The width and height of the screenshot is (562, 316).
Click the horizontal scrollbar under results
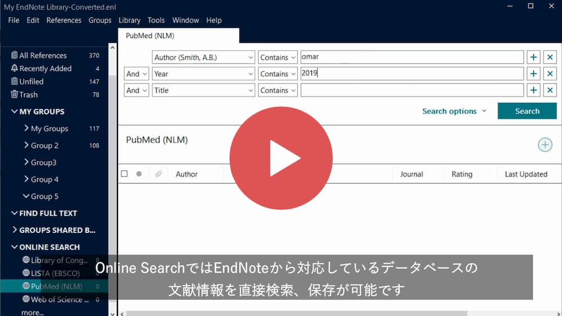(x=296, y=314)
